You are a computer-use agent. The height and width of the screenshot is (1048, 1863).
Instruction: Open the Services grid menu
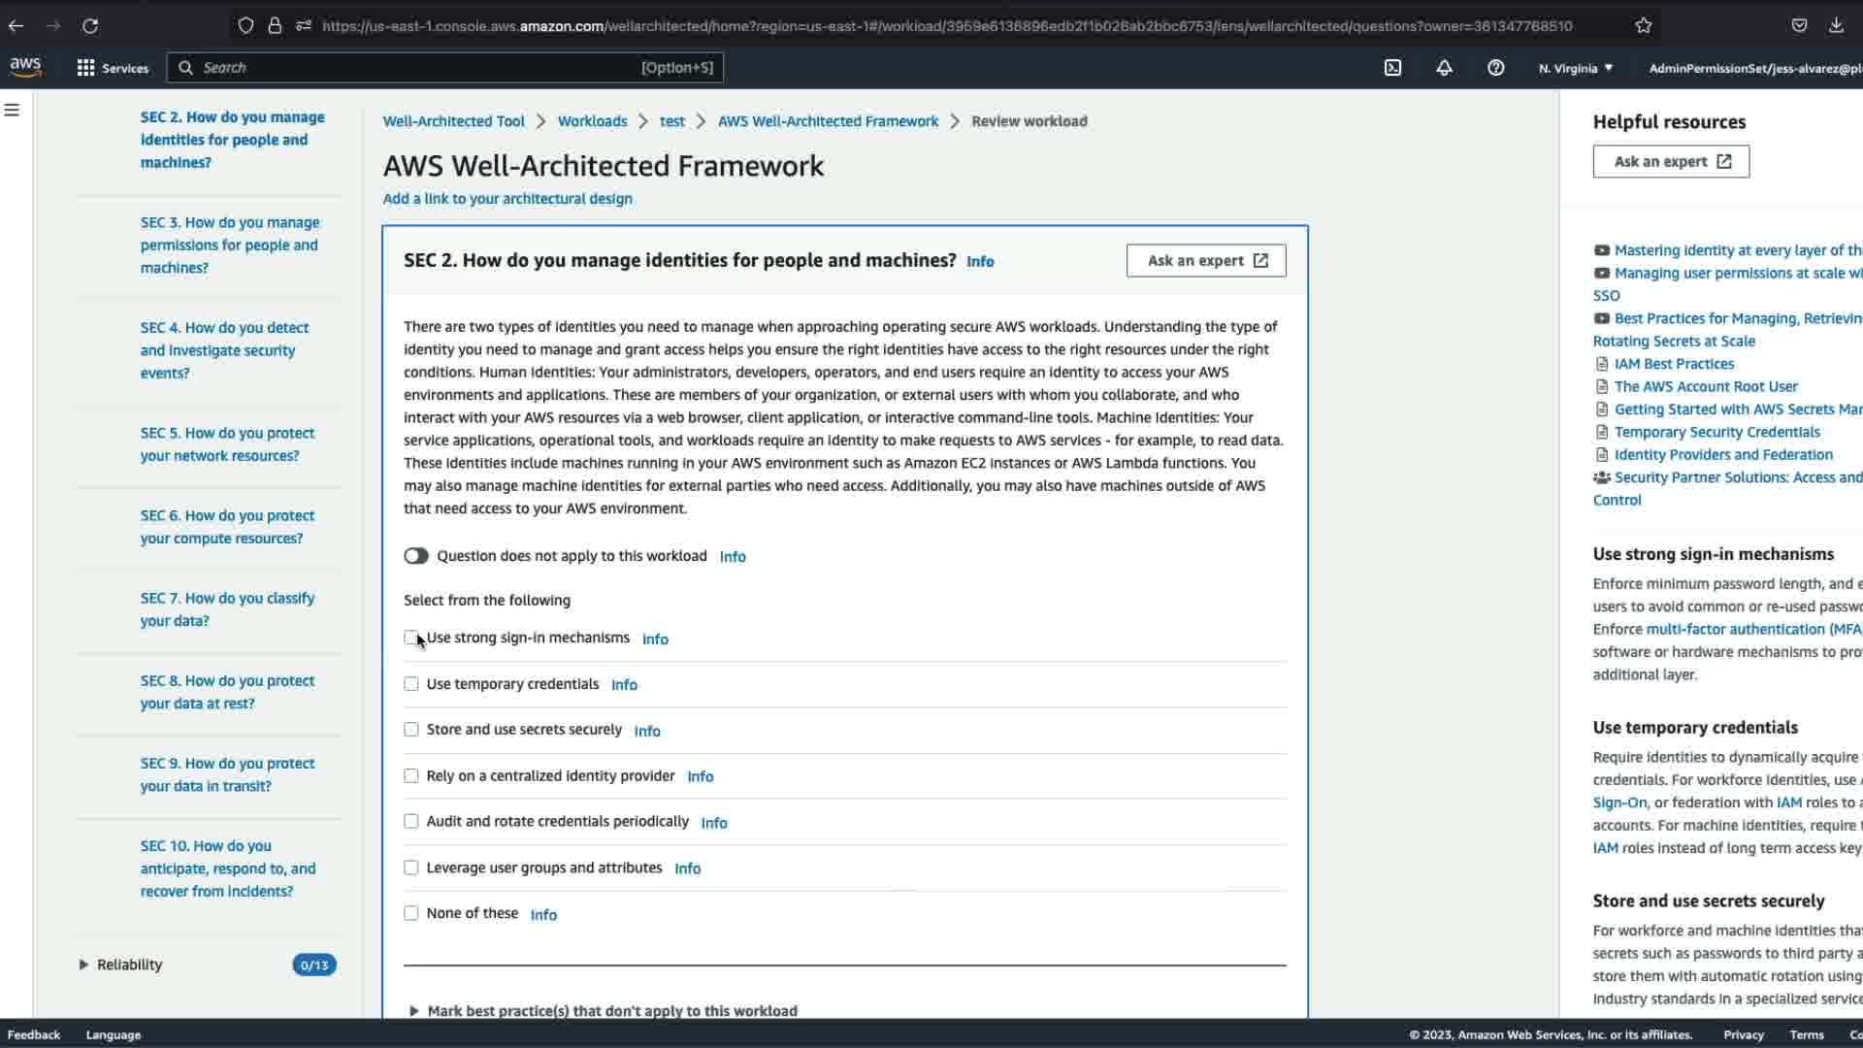[113, 68]
